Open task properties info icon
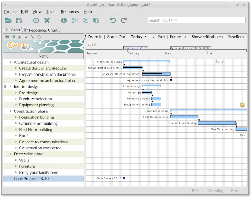 (64, 20)
